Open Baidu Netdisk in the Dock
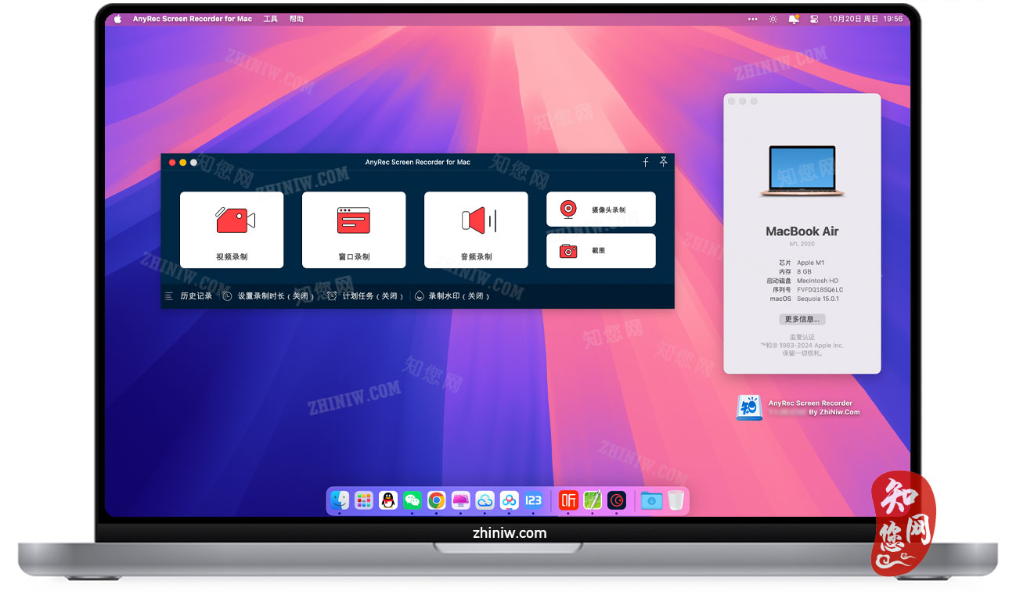 (510, 500)
